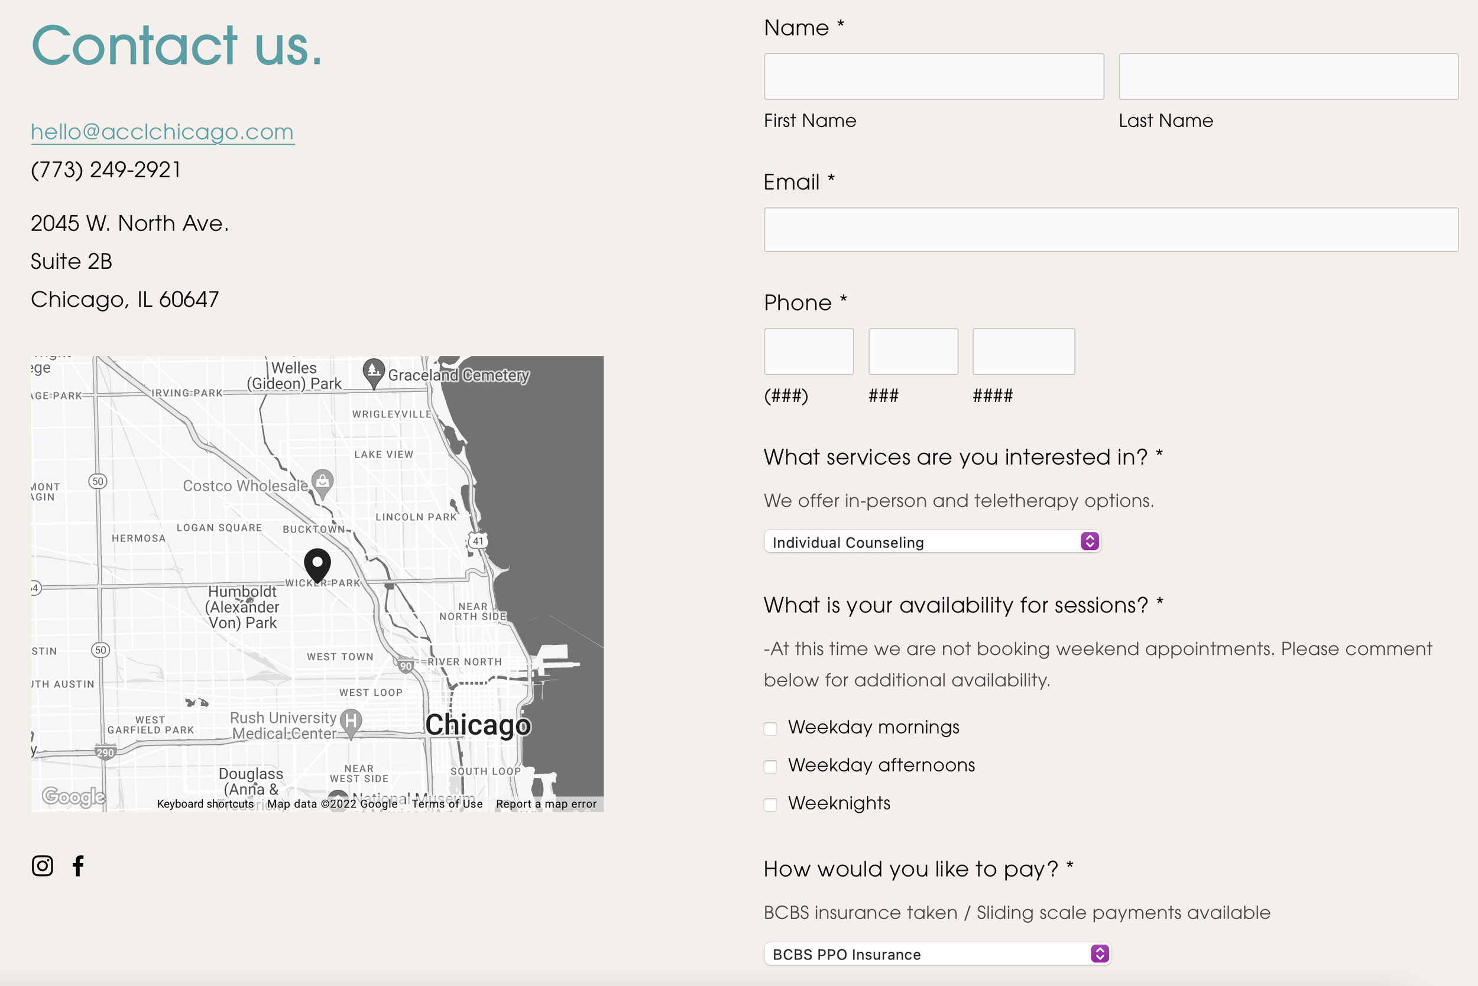Click into the Email input field
1478x986 pixels.
click(1111, 230)
